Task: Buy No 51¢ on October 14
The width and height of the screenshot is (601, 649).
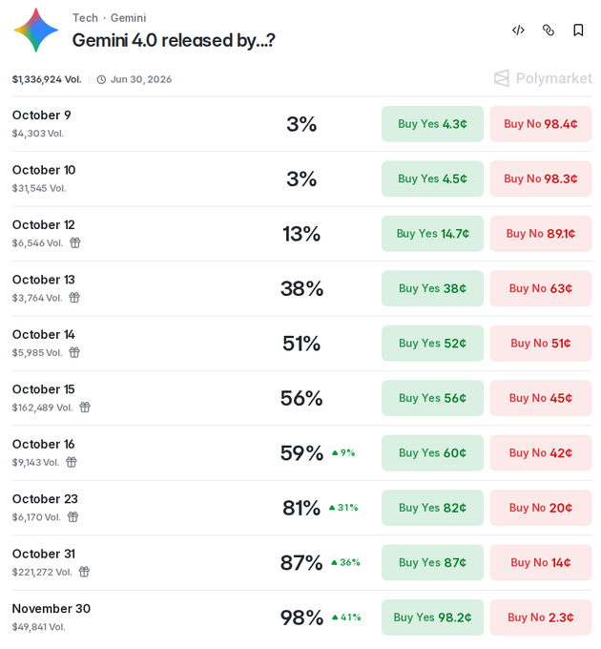Action: point(541,344)
